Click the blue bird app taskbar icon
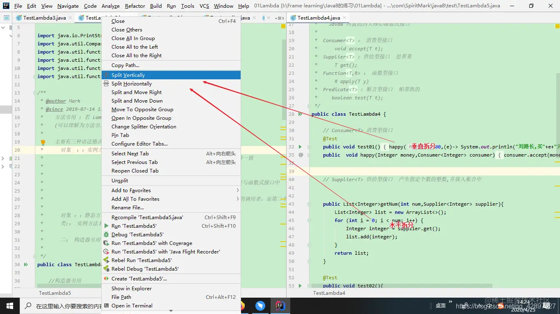The image size is (560, 314). pos(260,306)
